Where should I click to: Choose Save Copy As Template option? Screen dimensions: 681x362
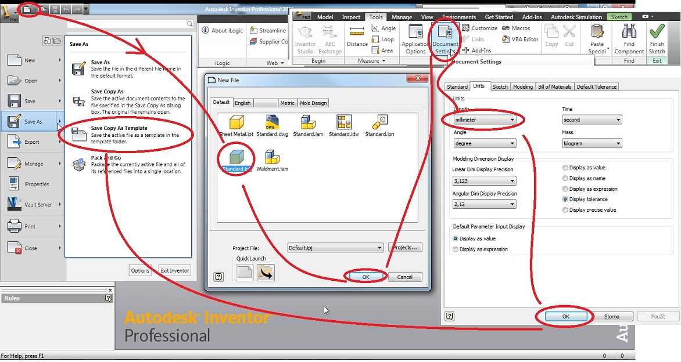(x=128, y=135)
